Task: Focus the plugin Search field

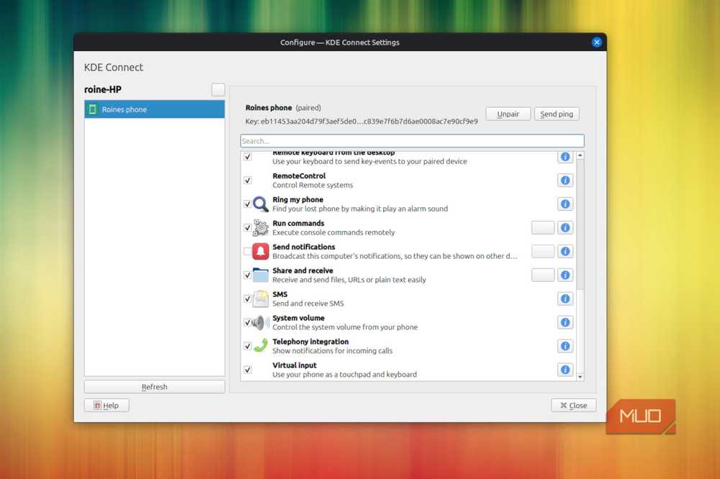Action: 412,141
